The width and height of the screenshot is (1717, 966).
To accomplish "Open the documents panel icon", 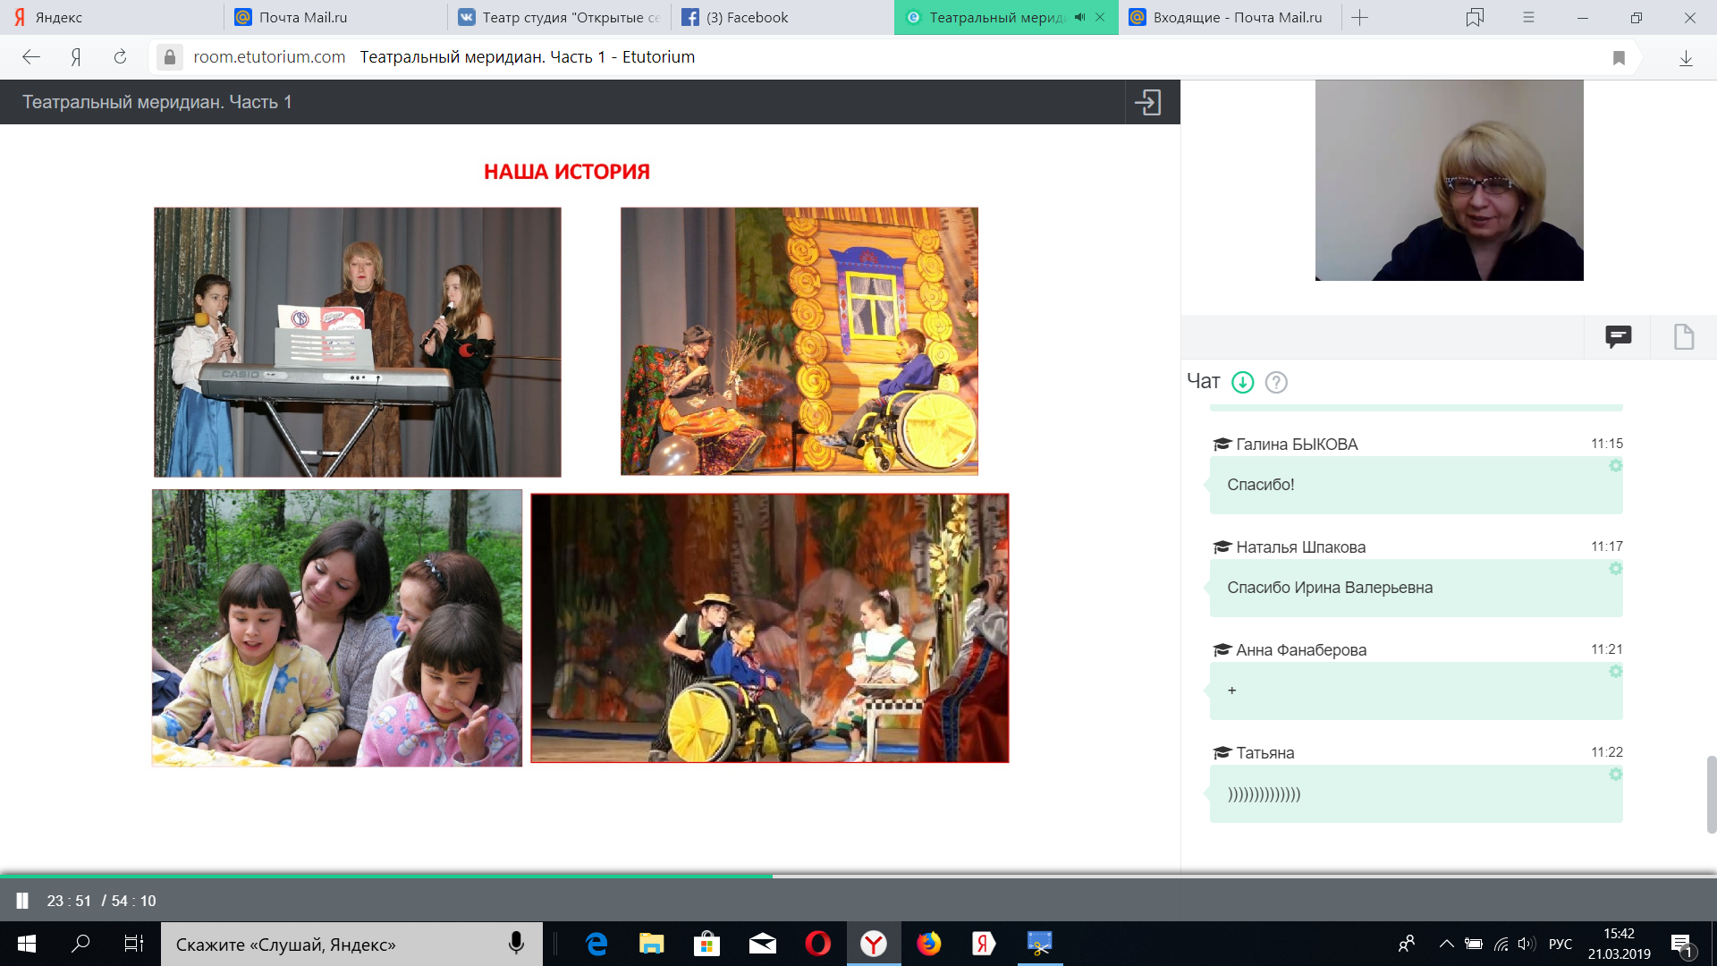I will (x=1683, y=336).
